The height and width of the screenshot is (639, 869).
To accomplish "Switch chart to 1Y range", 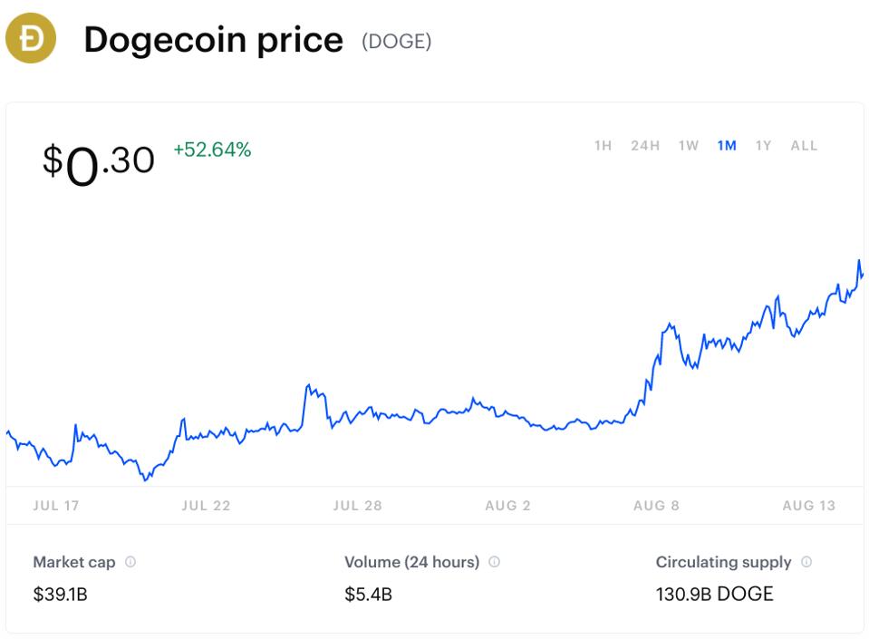I will point(763,146).
